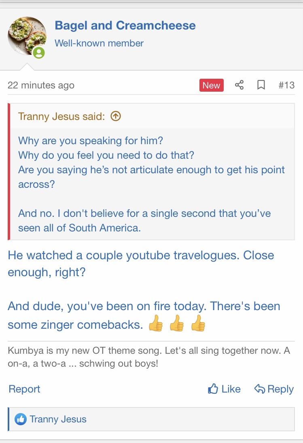Report this post
This screenshot has height=443, width=303.
(24, 389)
